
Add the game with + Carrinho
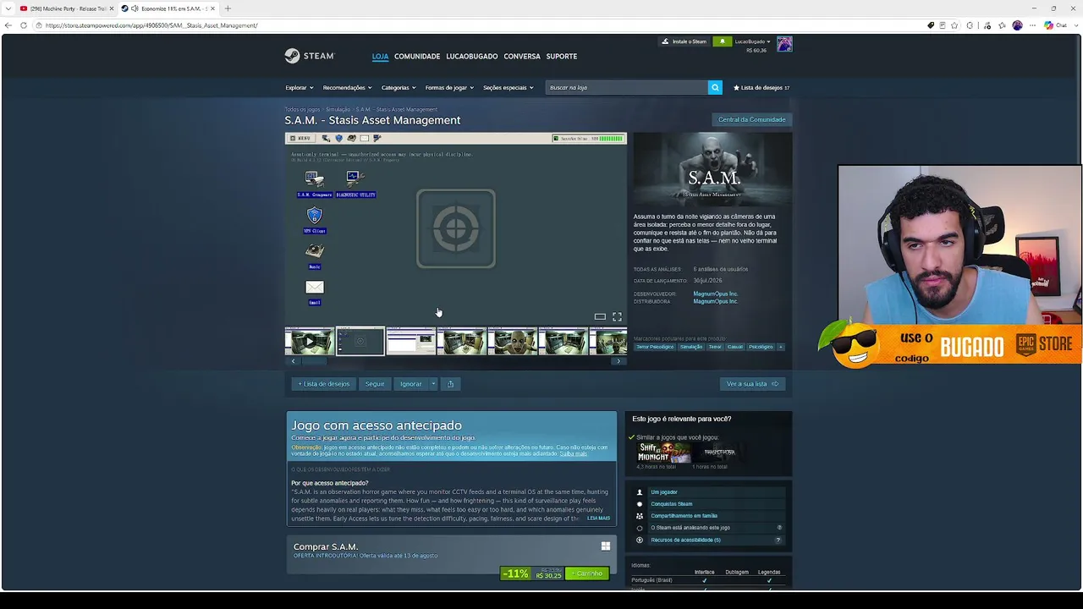click(587, 573)
